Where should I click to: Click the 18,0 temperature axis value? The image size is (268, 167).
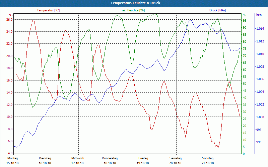(9, 68)
